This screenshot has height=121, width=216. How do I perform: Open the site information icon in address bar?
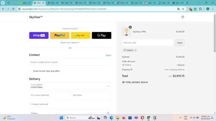click(19, 9)
